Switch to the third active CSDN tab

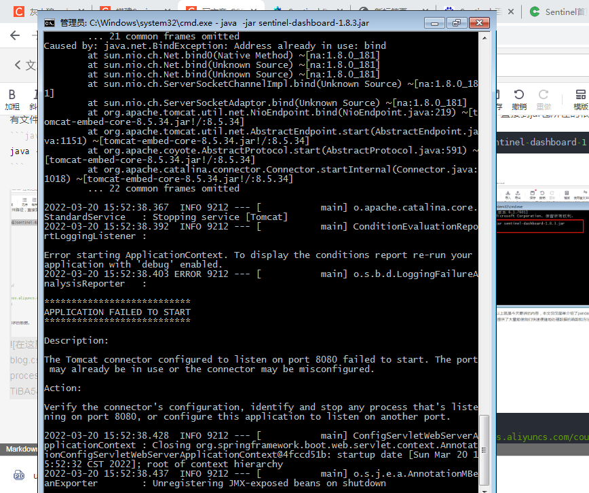coord(222,12)
